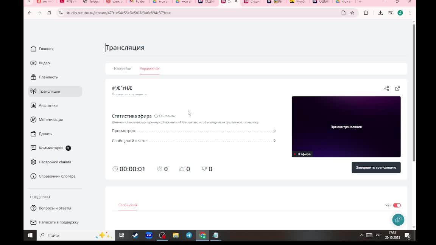
Task: Switch to the Рутуб browser tab
Action: click(x=298, y=2)
